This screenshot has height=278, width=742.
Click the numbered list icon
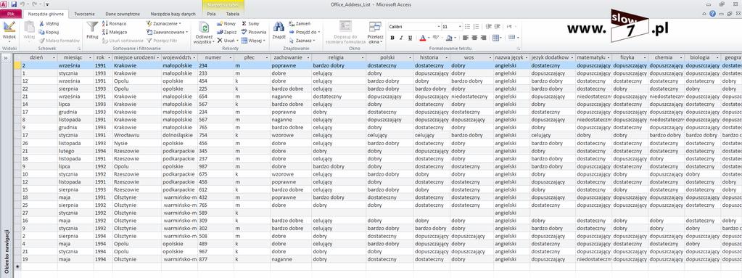477,27
